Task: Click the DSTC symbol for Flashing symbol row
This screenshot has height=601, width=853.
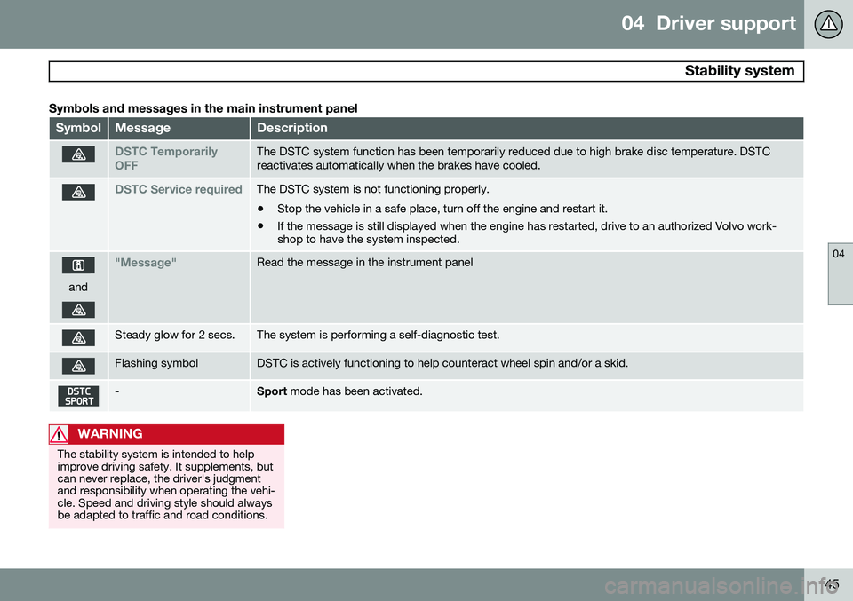Action: tap(78, 367)
